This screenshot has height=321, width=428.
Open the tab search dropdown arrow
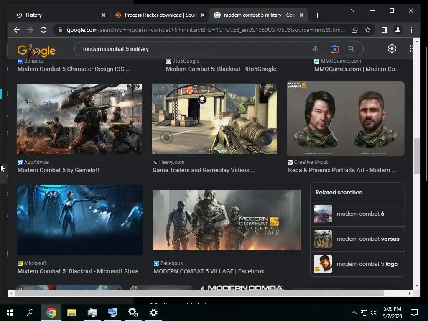tap(353, 10)
